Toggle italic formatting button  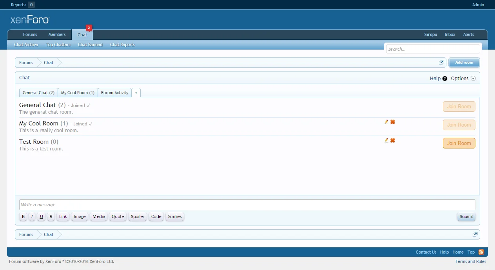32,216
